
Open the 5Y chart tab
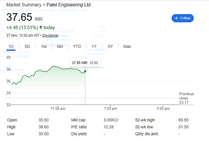[110, 46]
